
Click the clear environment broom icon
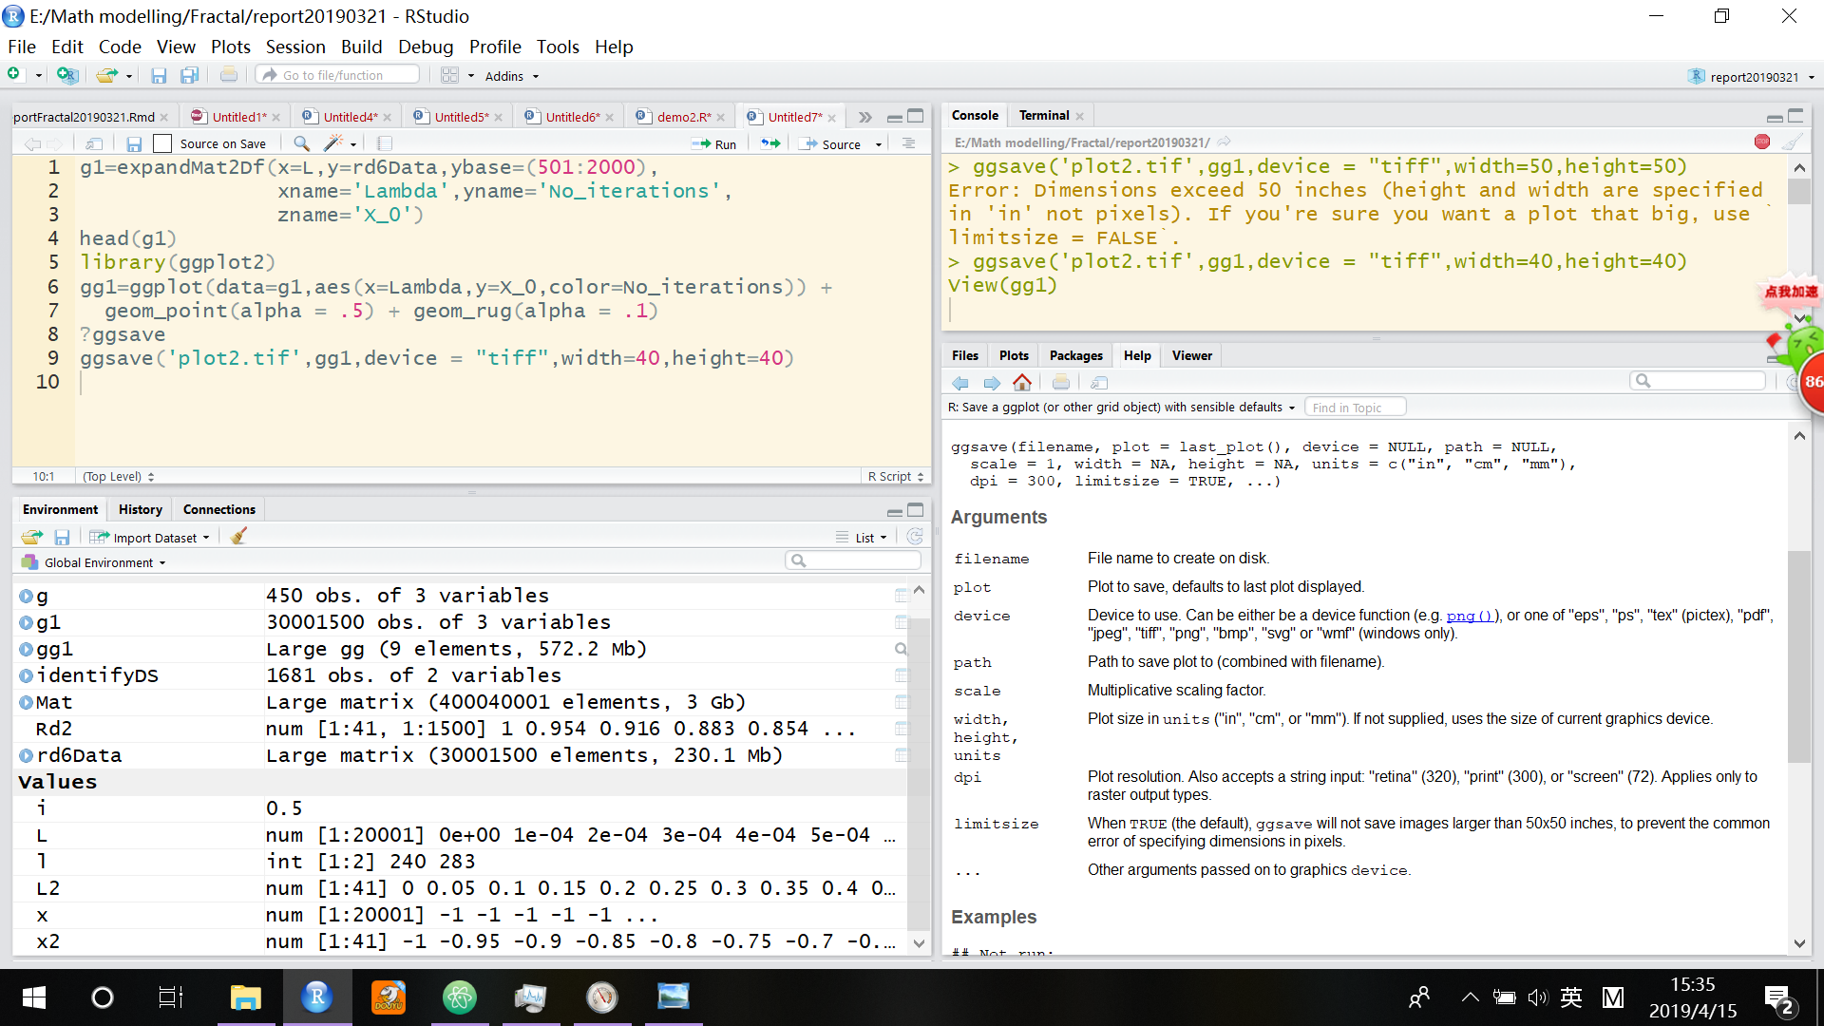point(238,537)
